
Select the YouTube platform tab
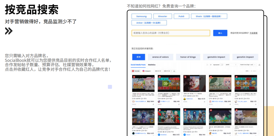(x=136, y=71)
